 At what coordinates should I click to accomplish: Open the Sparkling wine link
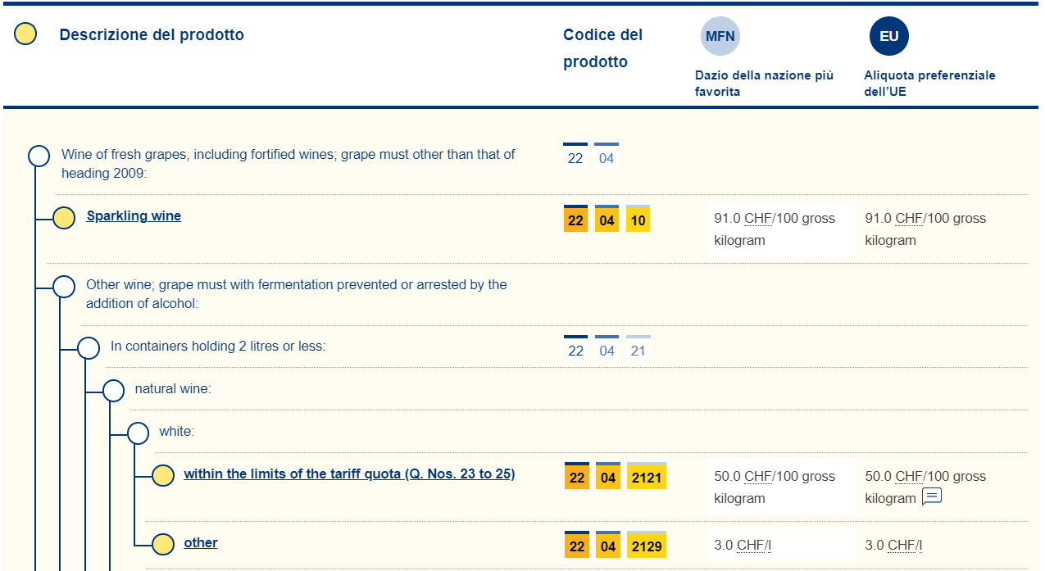tap(134, 216)
